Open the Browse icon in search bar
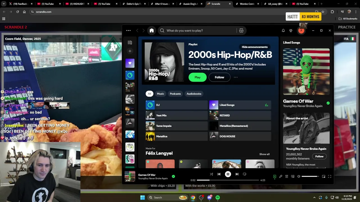The image size is (360, 202). (241, 31)
